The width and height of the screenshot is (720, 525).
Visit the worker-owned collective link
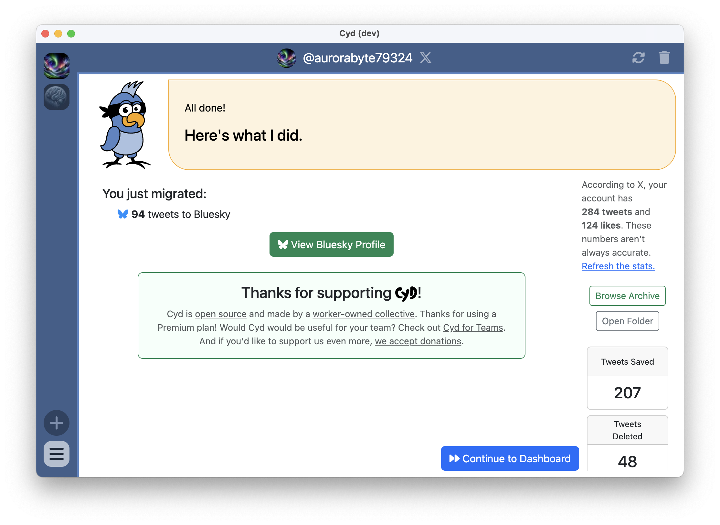click(363, 314)
